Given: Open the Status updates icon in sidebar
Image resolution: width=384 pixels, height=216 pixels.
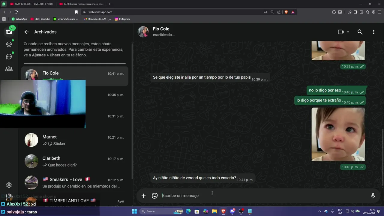Looking at the screenshot, I should coord(9,44).
